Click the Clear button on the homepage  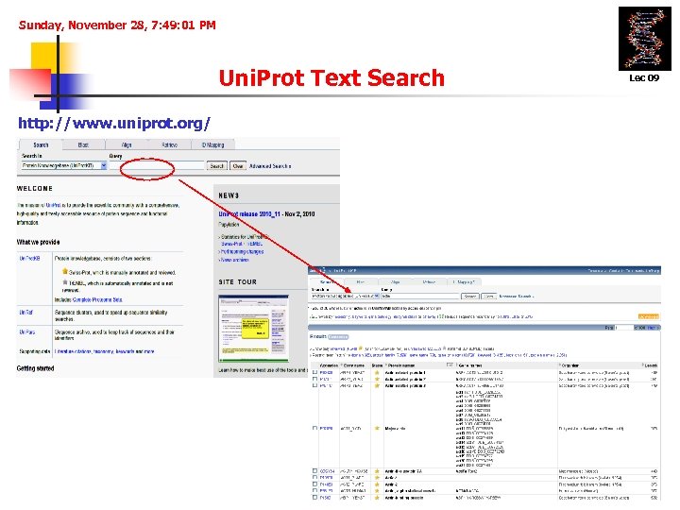[x=238, y=166]
